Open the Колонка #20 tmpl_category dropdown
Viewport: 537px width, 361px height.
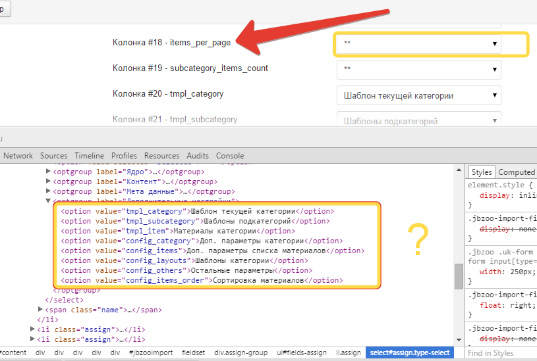(x=418, y=95)
